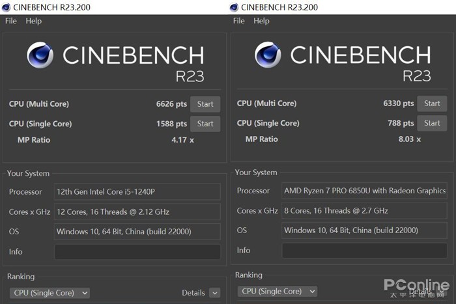Open File menu in right Cinebench window
456x304 pixels.
click(239, 21)
